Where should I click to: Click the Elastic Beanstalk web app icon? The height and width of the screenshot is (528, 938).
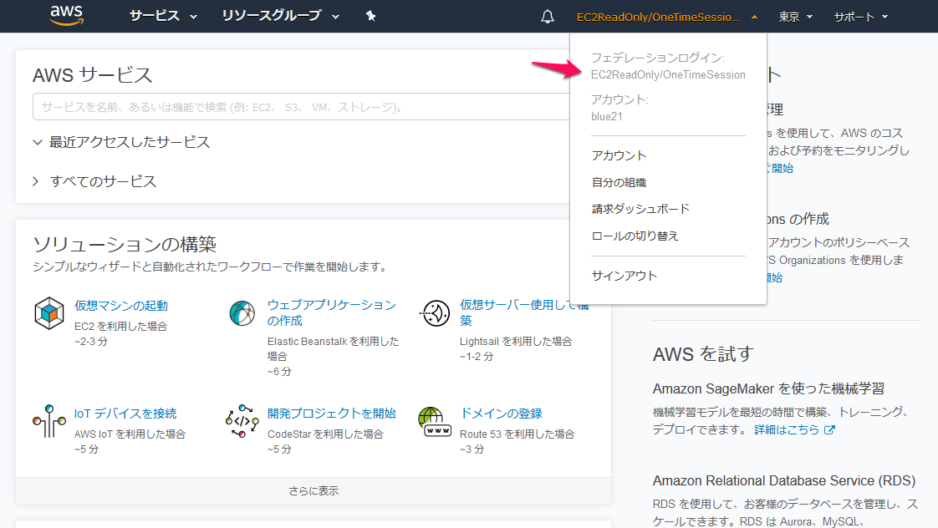pyautogui.click(x=242, y=313)
